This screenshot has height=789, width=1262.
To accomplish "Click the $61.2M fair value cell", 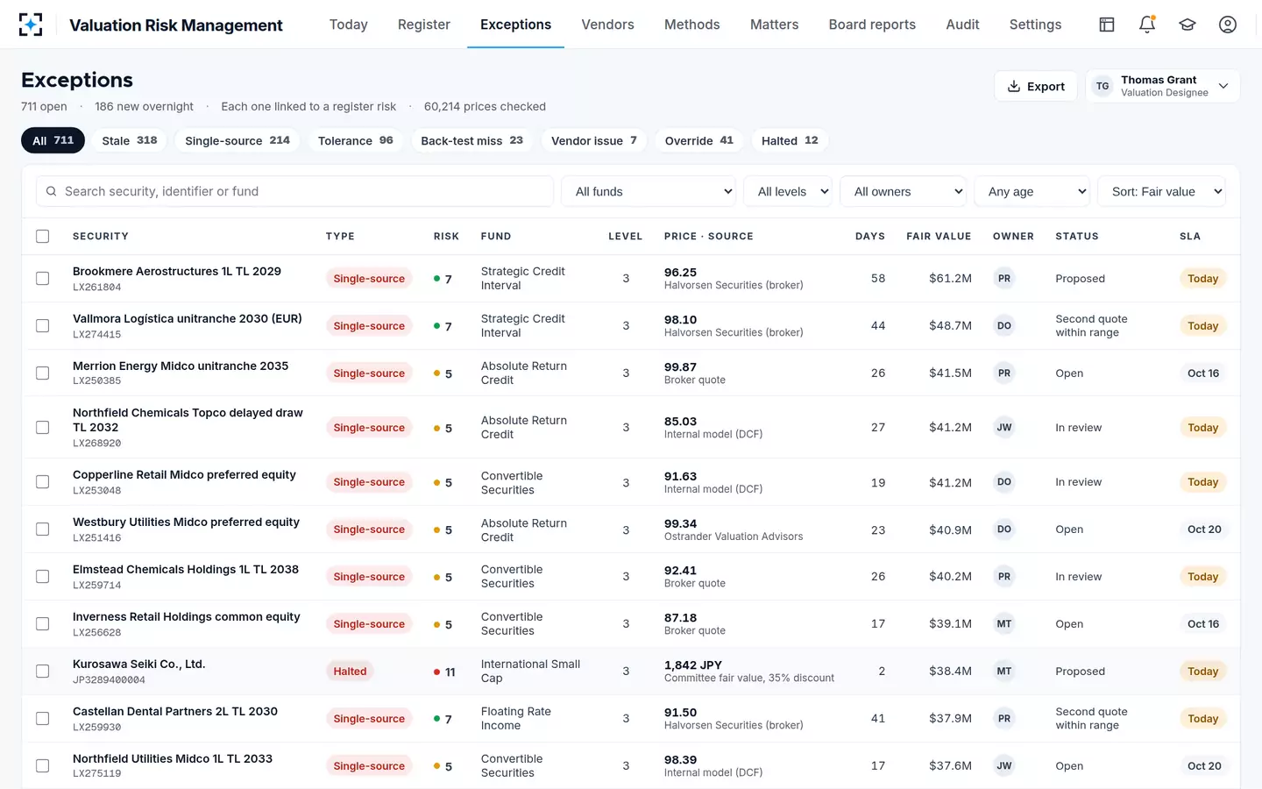I will (x=950, y=279).
